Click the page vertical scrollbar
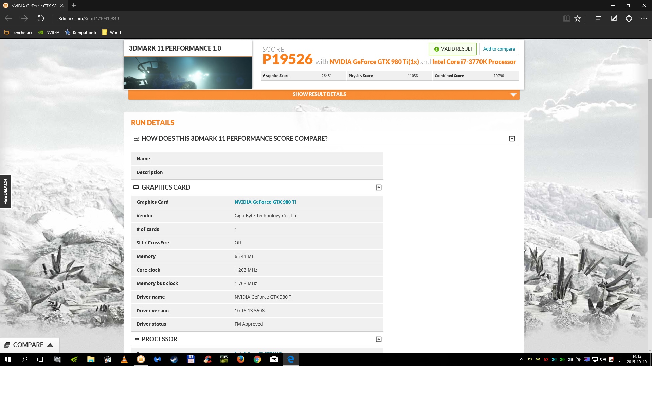The height and width of the screenshot is (396, 652). pos(650,149)
